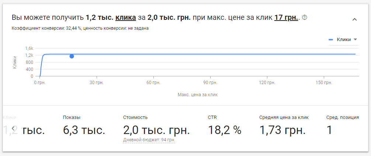Click the underlined "17 грн." max bid link
This screenshot has width=371, height=156.
point(287,17)
